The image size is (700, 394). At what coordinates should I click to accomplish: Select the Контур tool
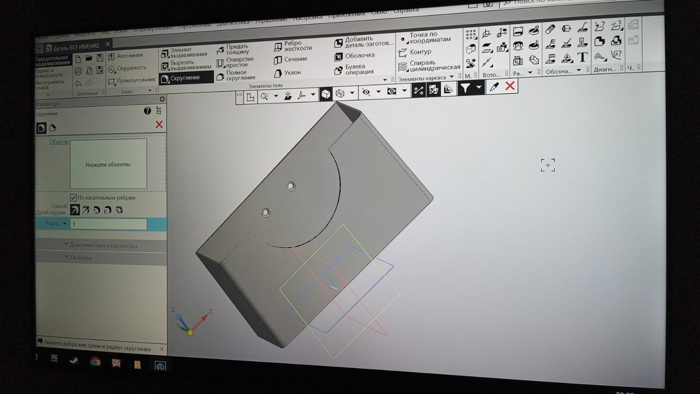[416, 53]
